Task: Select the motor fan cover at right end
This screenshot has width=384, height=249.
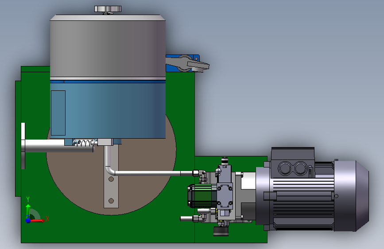Action: 351,196
